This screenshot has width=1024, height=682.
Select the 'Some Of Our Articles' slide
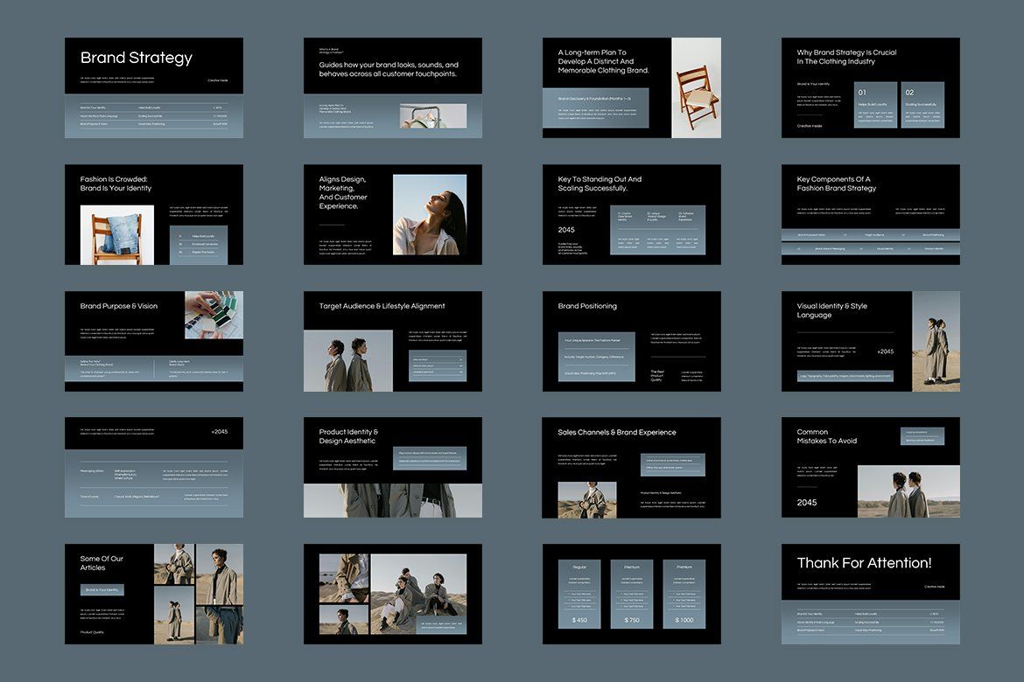[x=153, y=594]
